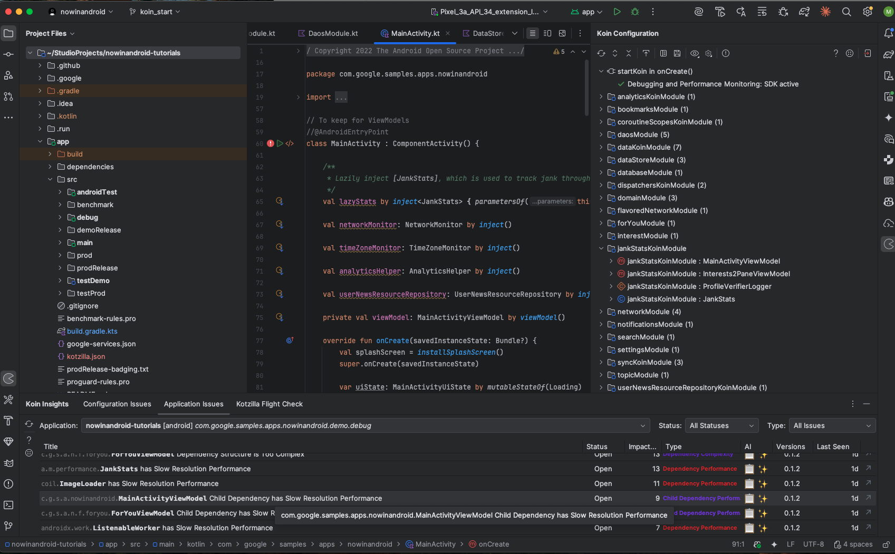
Task: Click the Notifications bell icon
Action: point(888,33)
